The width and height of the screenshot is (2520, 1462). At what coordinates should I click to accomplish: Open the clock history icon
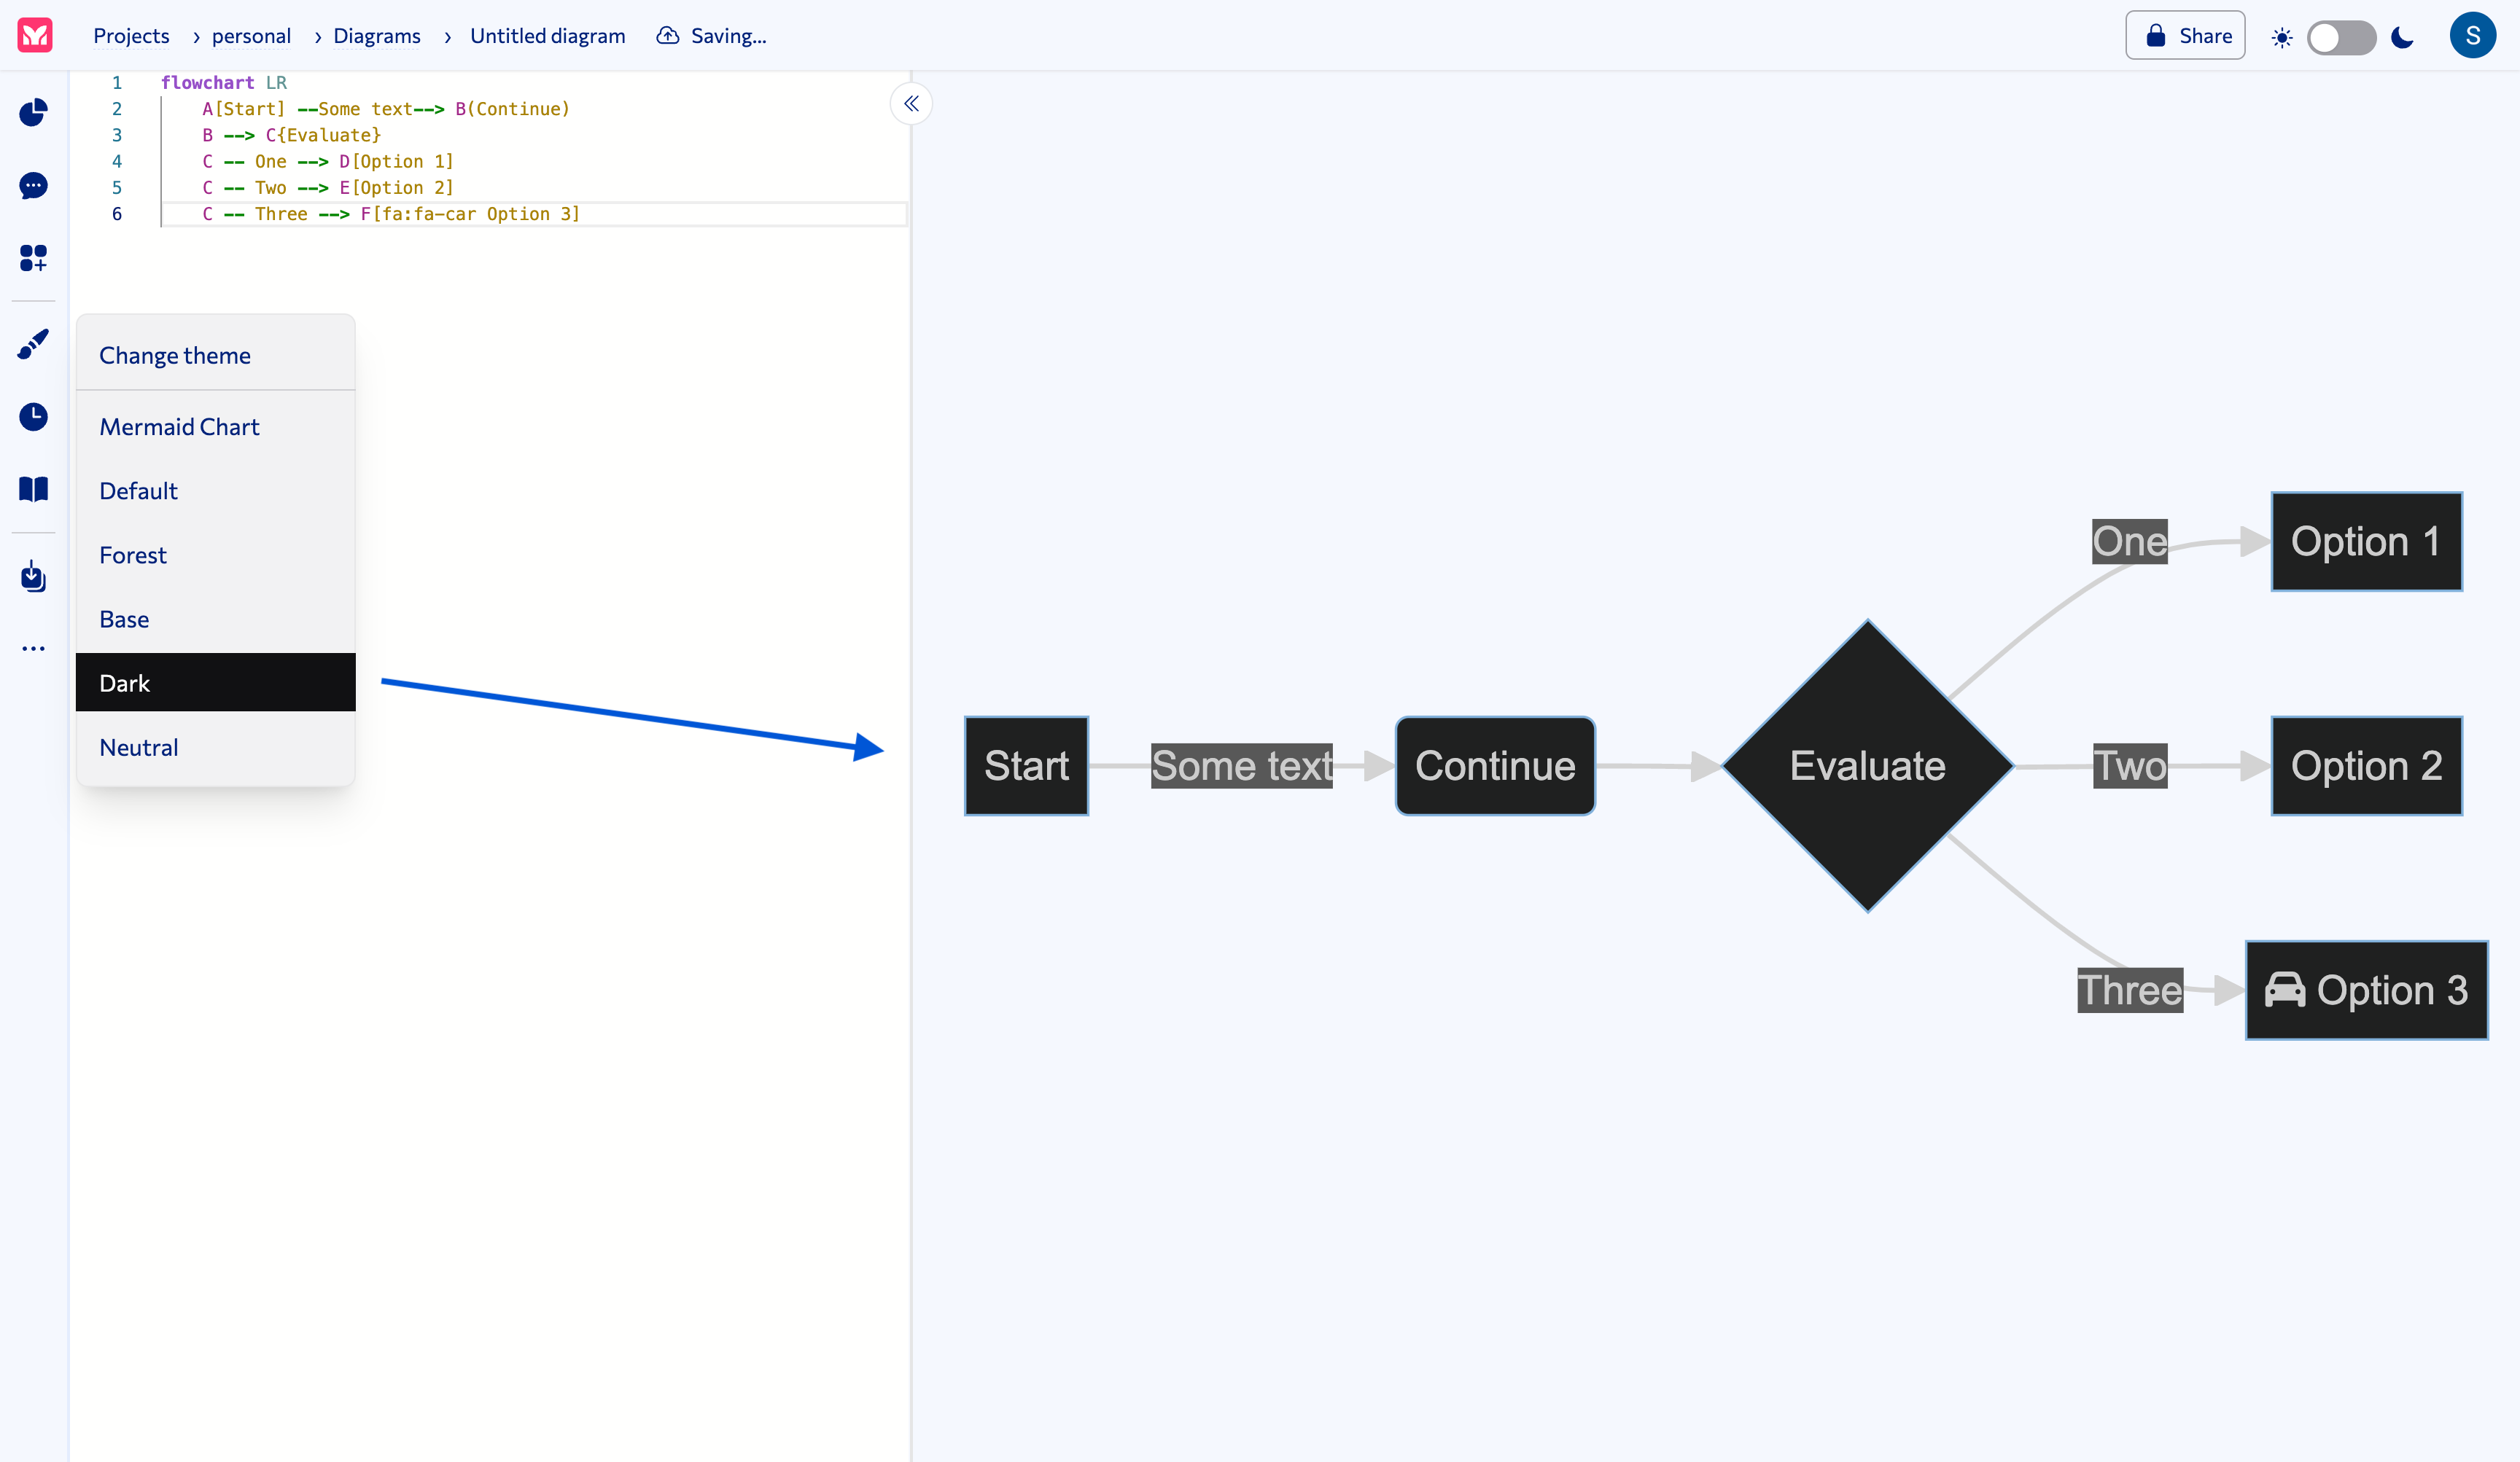tap(33, 417)
